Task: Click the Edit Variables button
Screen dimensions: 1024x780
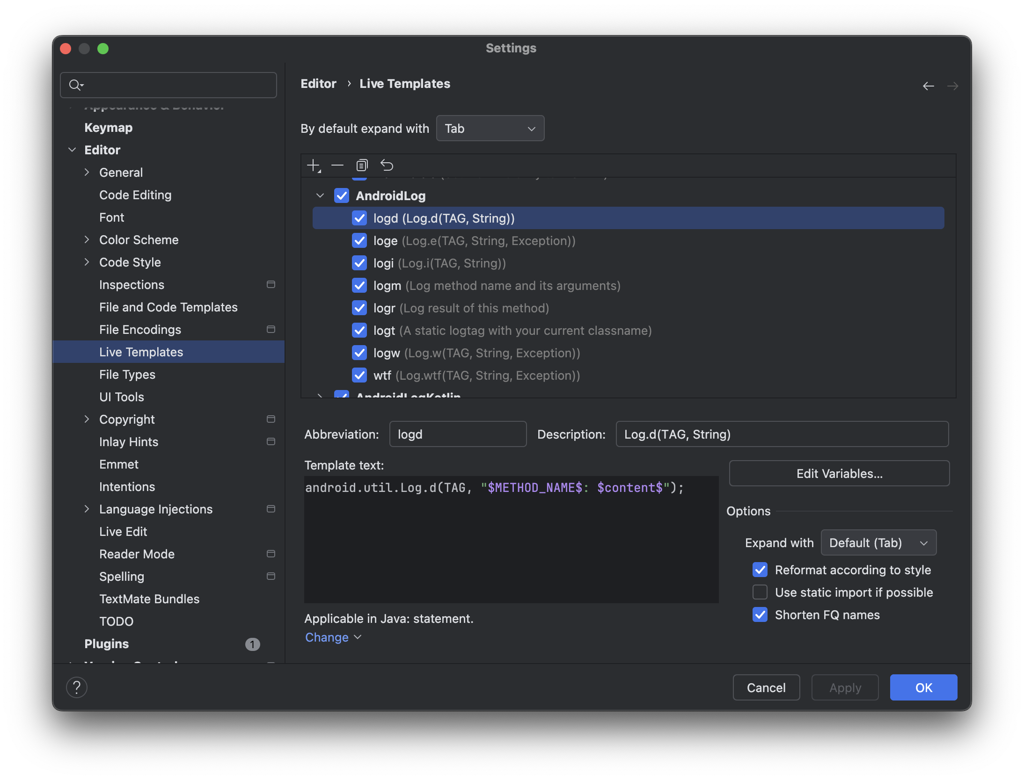Action: (839, 473)
